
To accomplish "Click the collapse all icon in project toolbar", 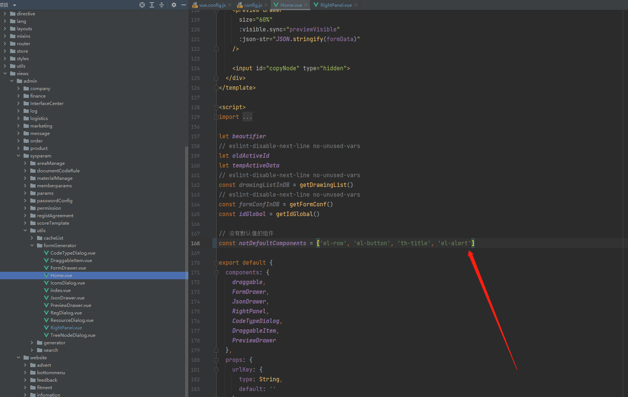I will [x=162, y=5].
